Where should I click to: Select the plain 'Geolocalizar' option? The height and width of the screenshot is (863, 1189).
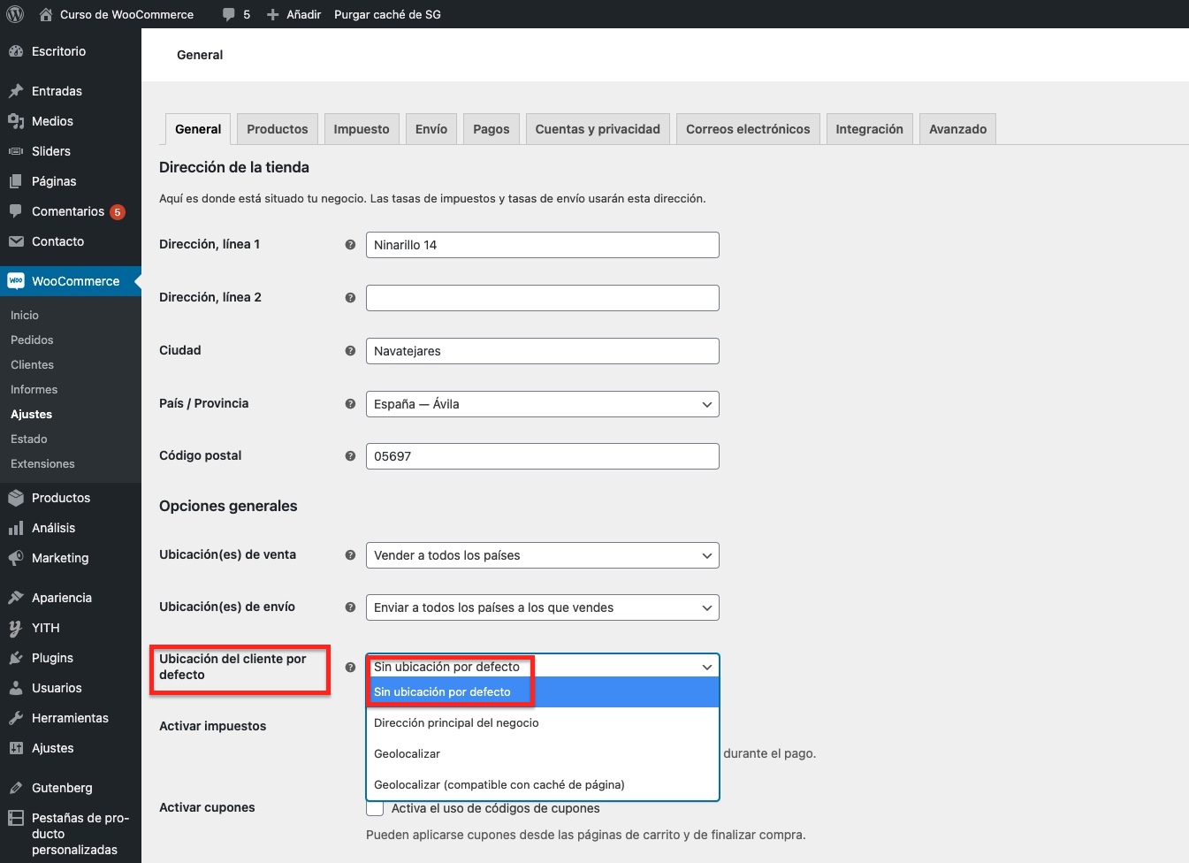pyautogui.click(x=543, y=754)
